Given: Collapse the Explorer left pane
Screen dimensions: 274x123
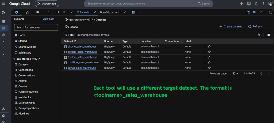Looking at the screenshot, I should (58, 12).
